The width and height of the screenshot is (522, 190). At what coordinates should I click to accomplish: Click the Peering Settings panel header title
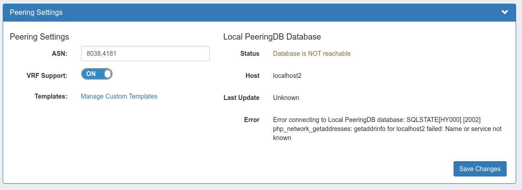tap(36, 13)
